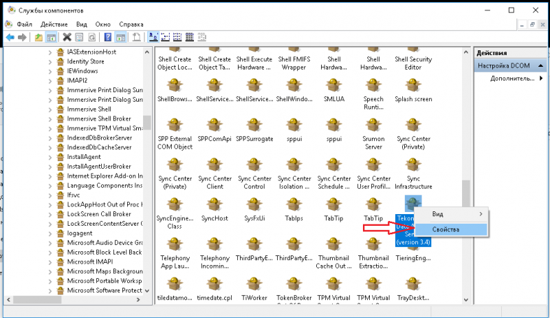The height and width of the screenshot is (318, 550).
Task: Select Immersive Shell Broker in the tree
Action: (x=99, y=118)
